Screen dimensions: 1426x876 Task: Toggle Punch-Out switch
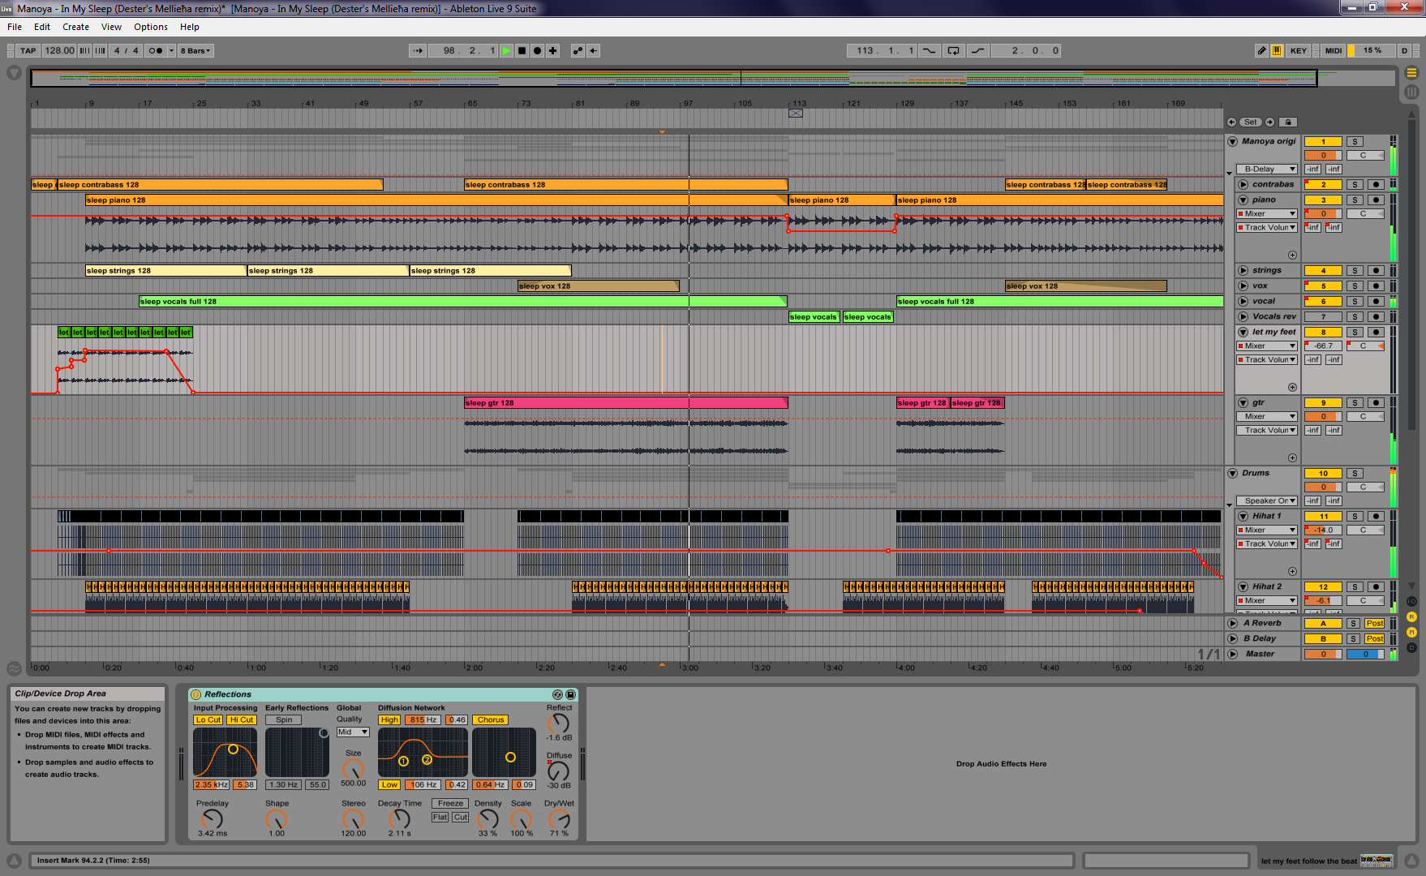pyautogui.click(x=978, y=50)
